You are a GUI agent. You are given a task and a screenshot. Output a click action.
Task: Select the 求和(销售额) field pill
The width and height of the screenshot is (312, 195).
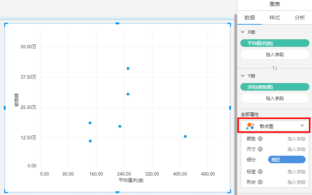[x=275, y=87]
